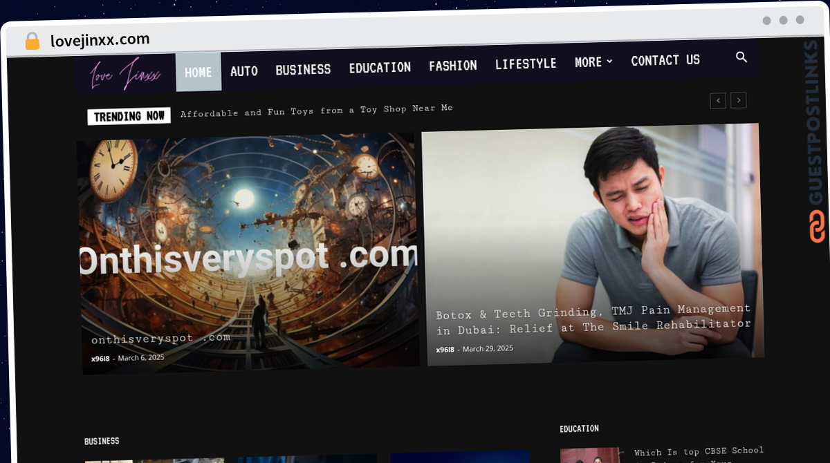
Task: Open the onthisveryspot .com article title
Action: 161,339
